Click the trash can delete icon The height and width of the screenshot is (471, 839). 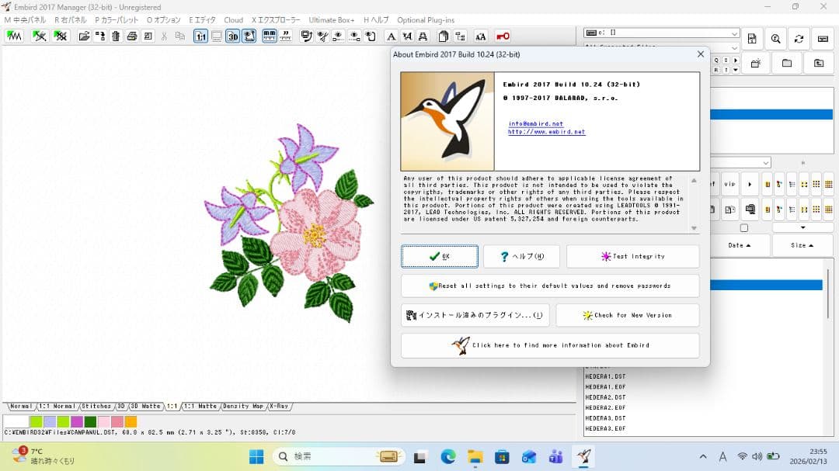click(x=116, y=36)
